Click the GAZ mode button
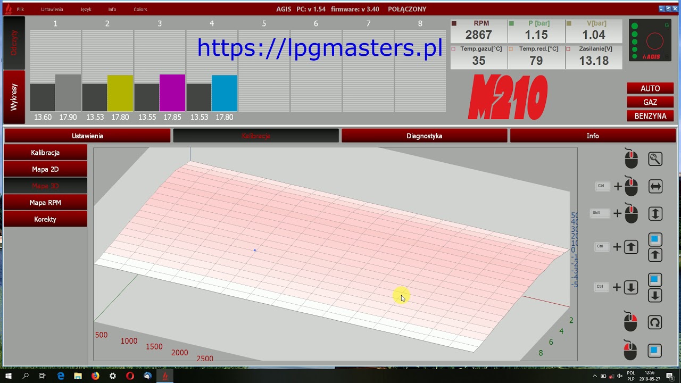This screenshot has width=681, height=383. tap(650, 102)
